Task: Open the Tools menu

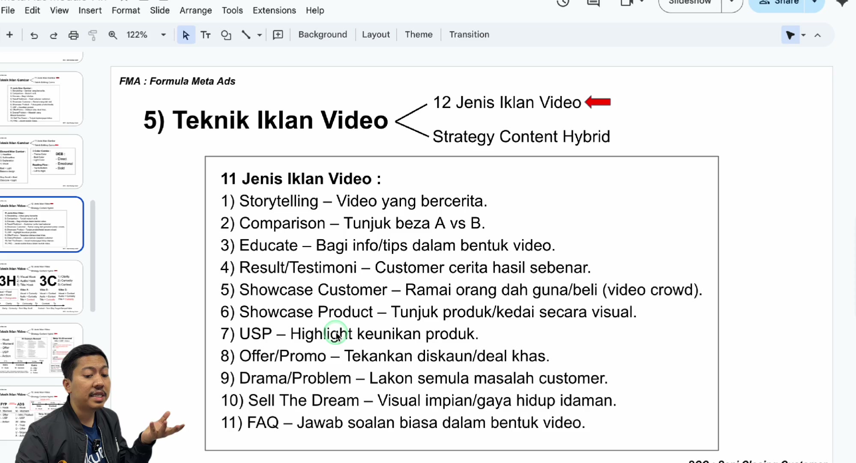Action: click(x=232, y=10)
